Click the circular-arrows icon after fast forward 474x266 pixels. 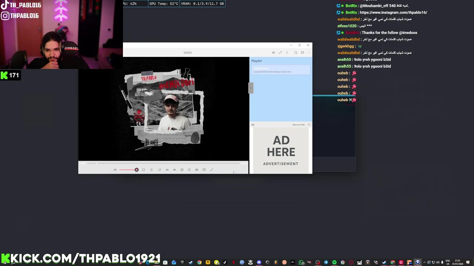point(182,170)
